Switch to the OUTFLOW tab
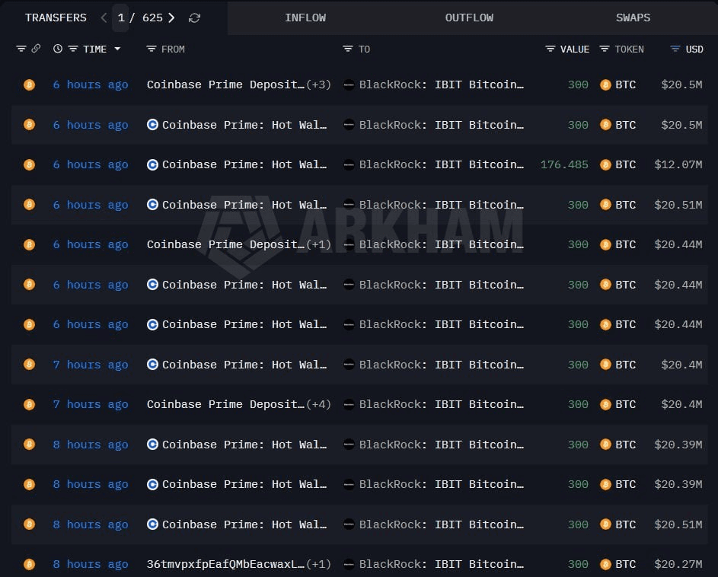The image size is (718, 577). click(469, 18)
